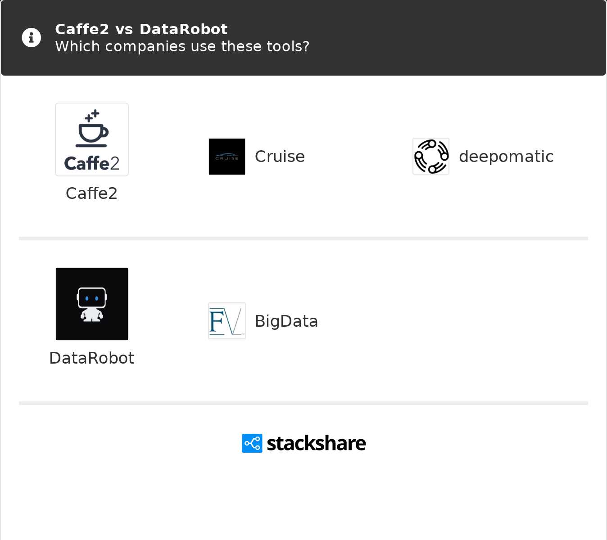
Task: Open the Cruise company logo
Action: (227, 157)
